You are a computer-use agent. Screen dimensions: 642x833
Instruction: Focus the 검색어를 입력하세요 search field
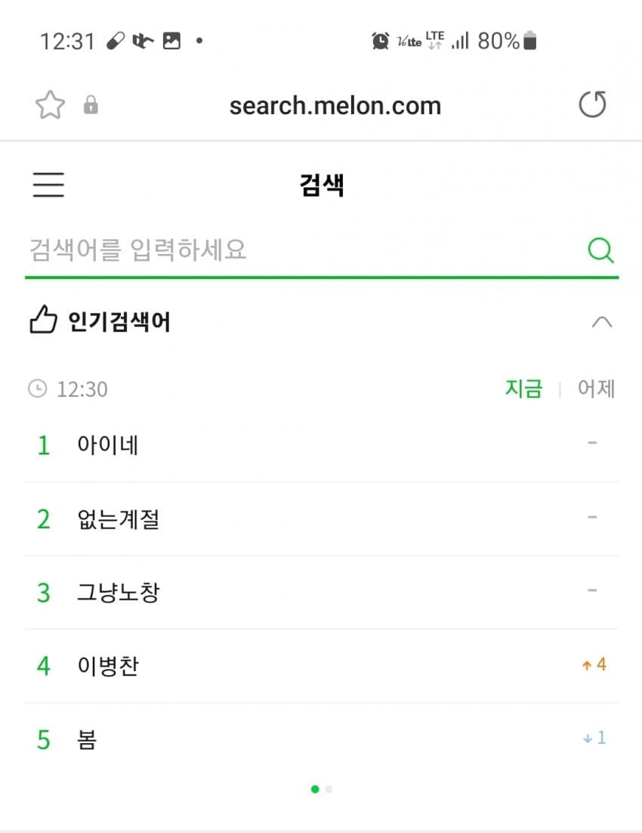305,249
